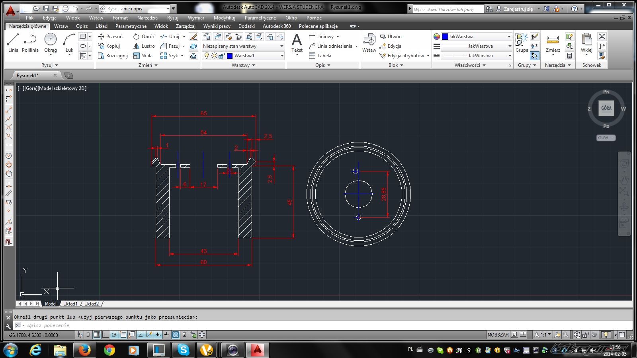Viewport: 637px width, 358px height.
Task: Click Edycja atrybutów button
Action: point(401,56)
